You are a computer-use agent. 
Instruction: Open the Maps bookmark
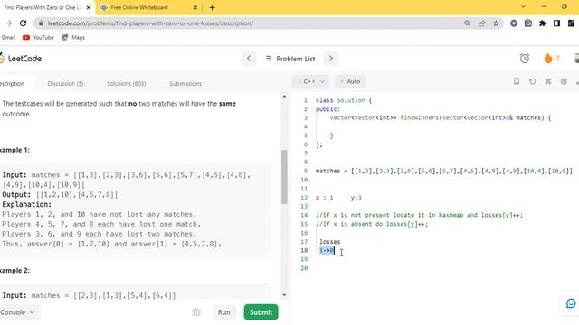tap(73, 37)
